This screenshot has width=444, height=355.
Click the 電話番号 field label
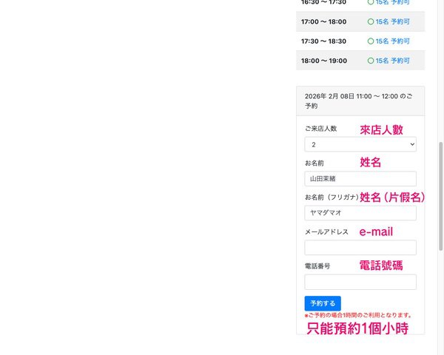pos(317,266)
